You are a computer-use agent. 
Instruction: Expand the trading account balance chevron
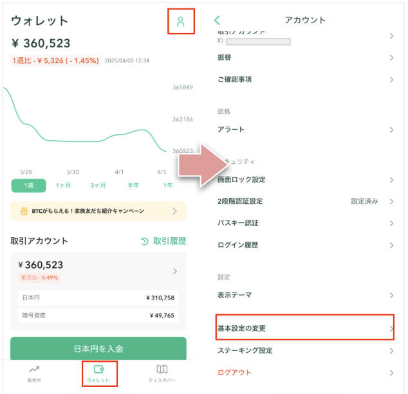pyautogui.click(x=174, y=272)
